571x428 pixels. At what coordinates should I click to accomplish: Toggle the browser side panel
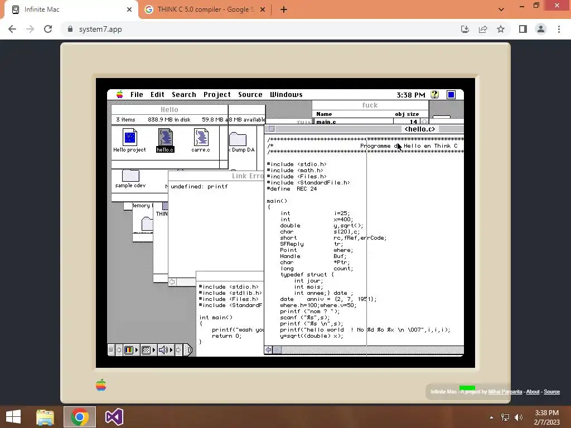click(523, 29)
